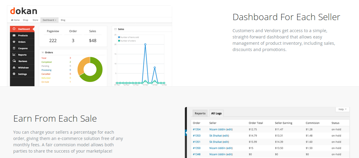Click the Reports chart icon in sidebar
This screenshot has width=359, height=158.
tap(14, 54)
